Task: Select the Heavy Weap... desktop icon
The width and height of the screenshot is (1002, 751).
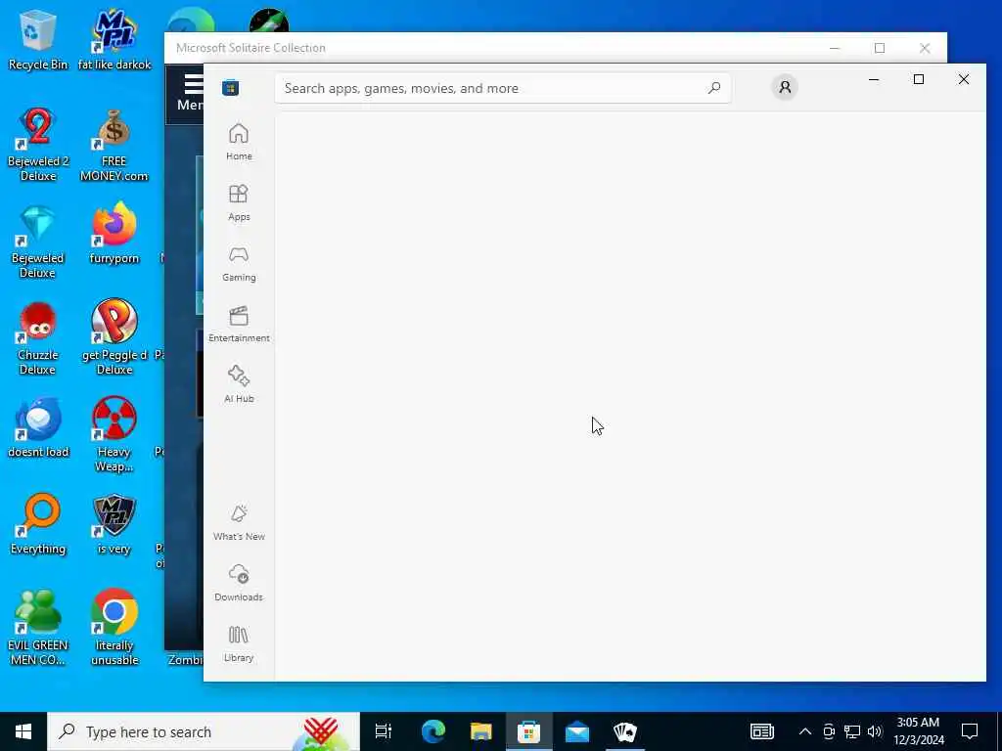Action: (114, 434)
